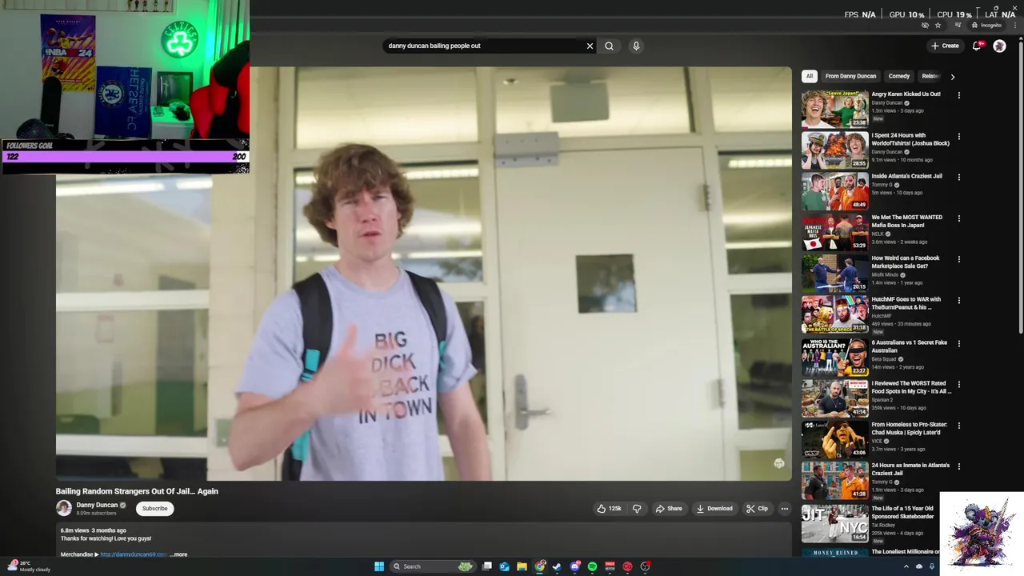This screenshot has height=576, width=1024.
Task: Clear the YouTube search box text
Action: click(x=590, y=46)
